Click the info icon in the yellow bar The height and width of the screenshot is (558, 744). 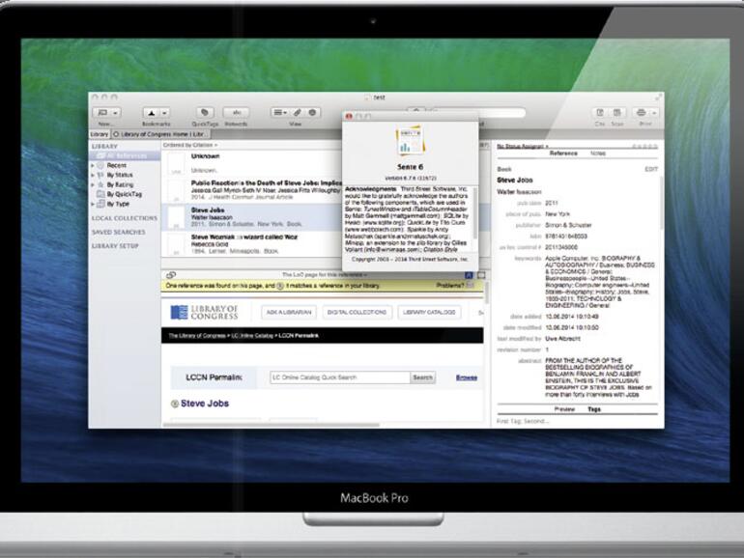(x=280, y=286)
